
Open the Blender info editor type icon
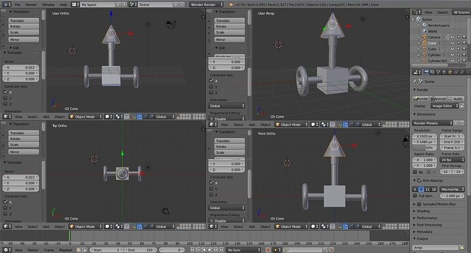tap(6, 5)
